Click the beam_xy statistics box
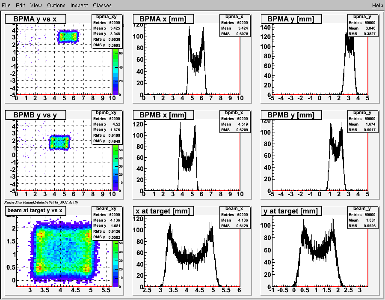Image resolution: width=385 pixels, height=300 pixels. 107,223
